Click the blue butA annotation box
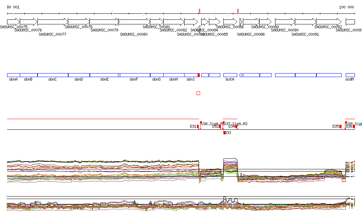 pos(230,75)
